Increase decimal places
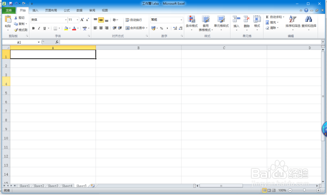Viewport: 327px width, 195px height. (x=175, y=28)
